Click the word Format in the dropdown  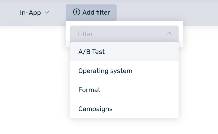(89, 90)
